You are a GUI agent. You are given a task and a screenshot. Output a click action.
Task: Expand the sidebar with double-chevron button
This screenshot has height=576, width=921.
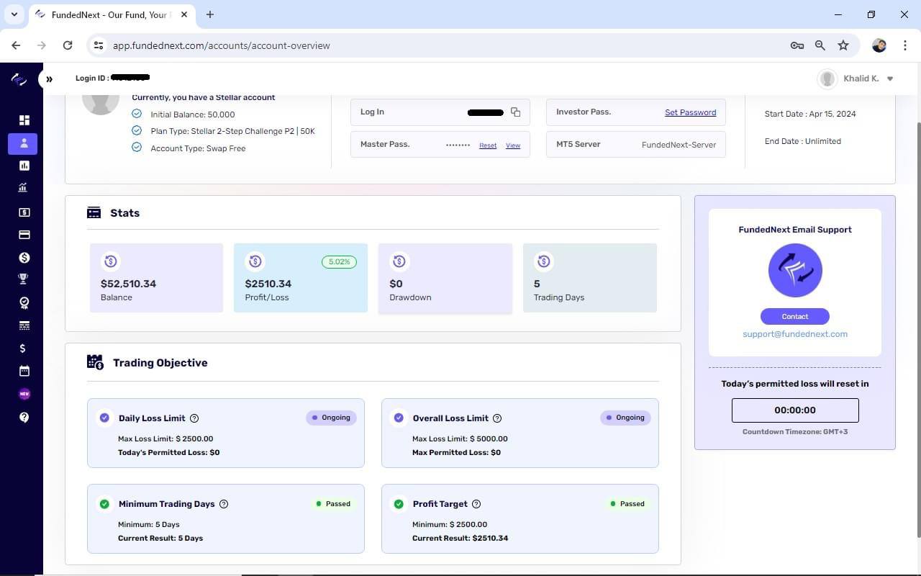(49, 79)
